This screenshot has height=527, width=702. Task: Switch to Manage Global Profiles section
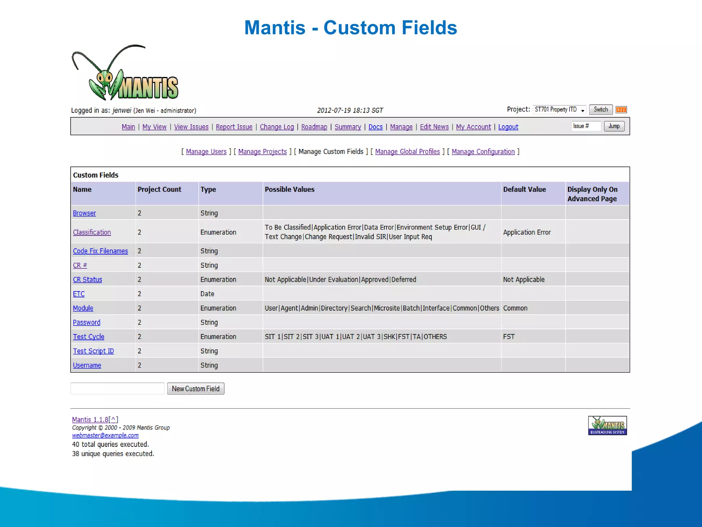(x=407, y=152)
